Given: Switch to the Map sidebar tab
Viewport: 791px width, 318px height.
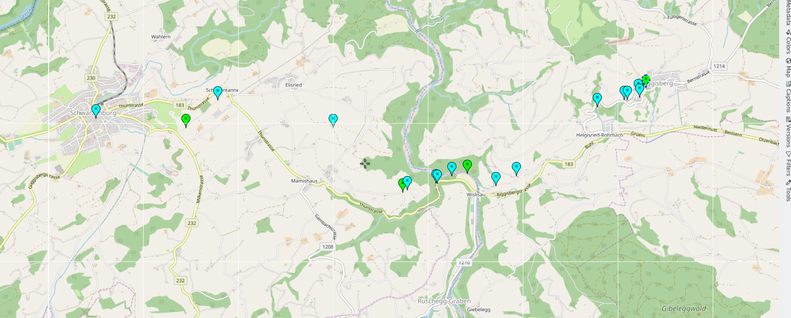Looking at the screenshot, I should (x=788, y=68).
